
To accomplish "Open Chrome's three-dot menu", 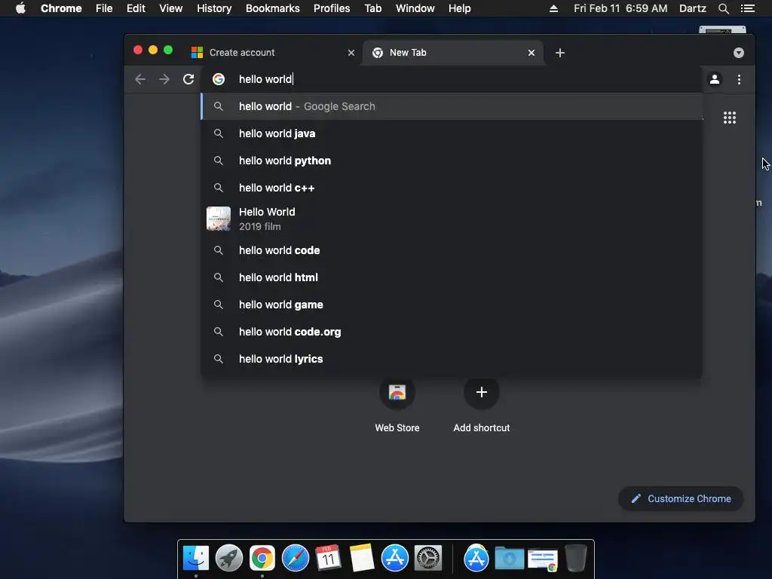I will pyautogui.click(x=739, y=79).
